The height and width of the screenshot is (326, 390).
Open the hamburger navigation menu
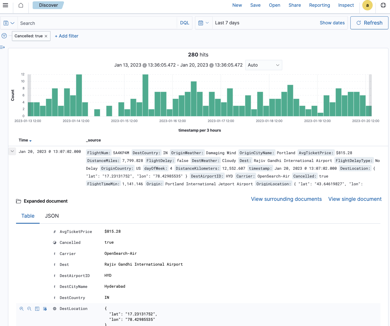pos(5,5)
